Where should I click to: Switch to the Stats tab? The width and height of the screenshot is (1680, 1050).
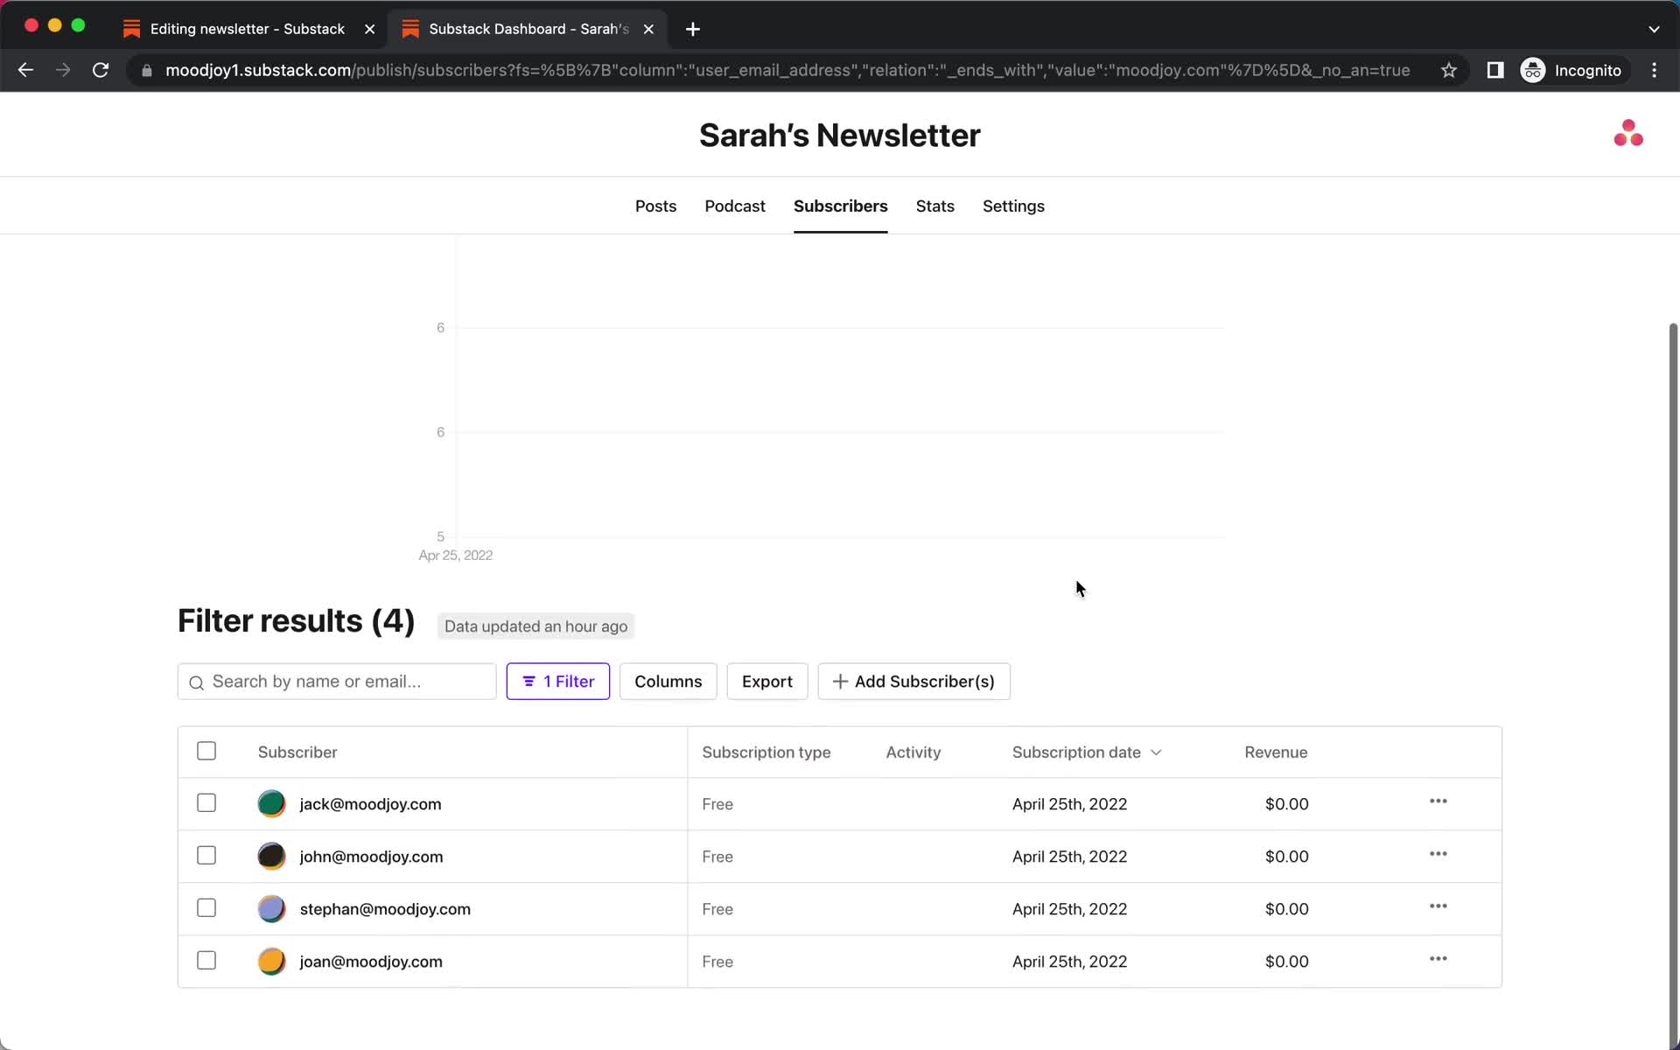pos(935,206)
